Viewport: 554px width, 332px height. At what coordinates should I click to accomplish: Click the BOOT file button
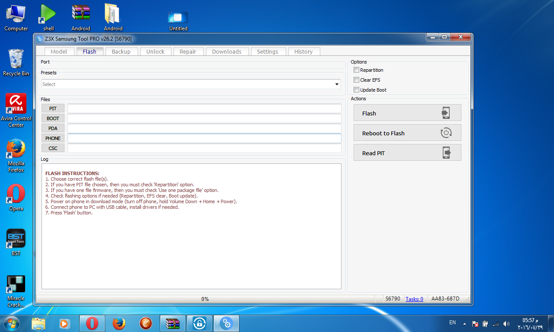[53, 118]
